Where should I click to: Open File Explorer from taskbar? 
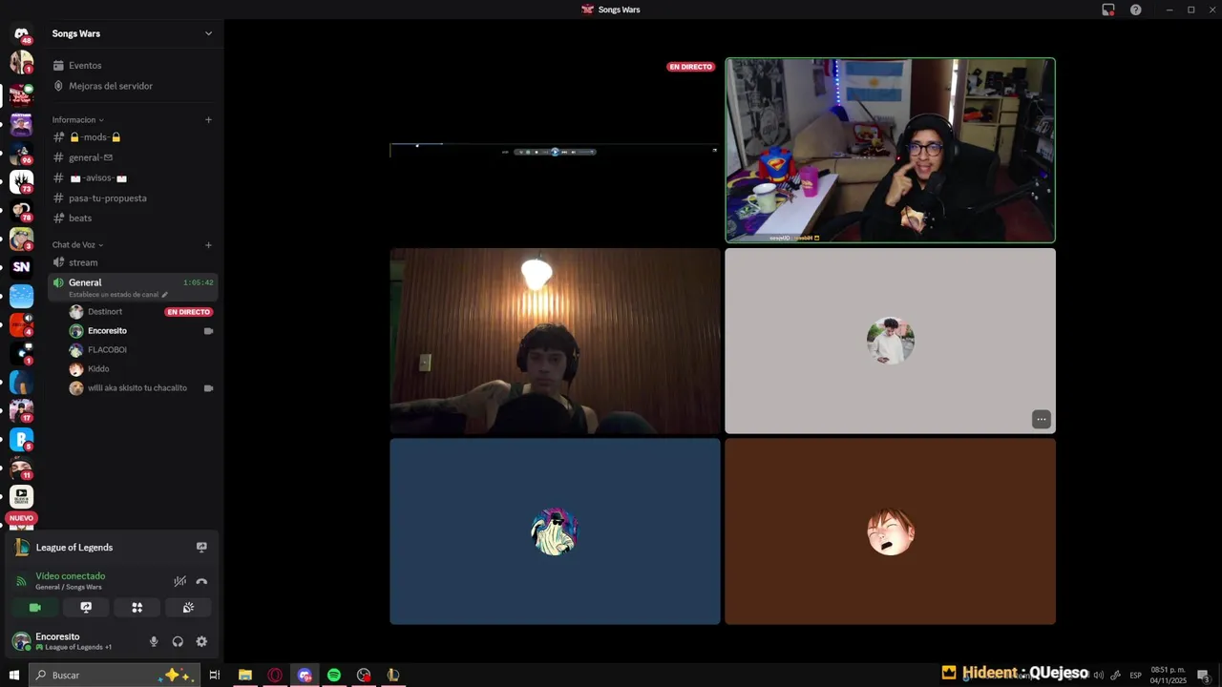point(245,675)
